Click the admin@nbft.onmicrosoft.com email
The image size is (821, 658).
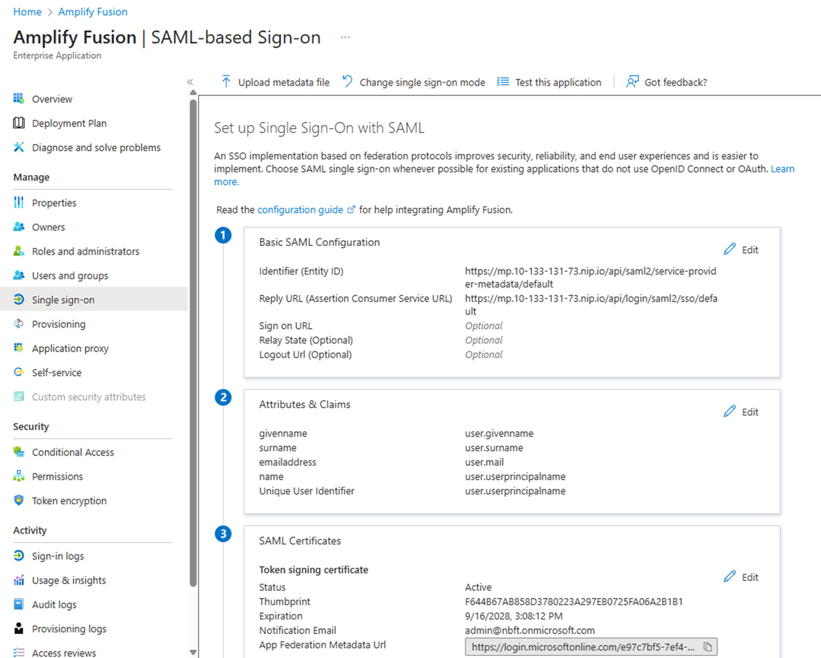pos(530,630)
